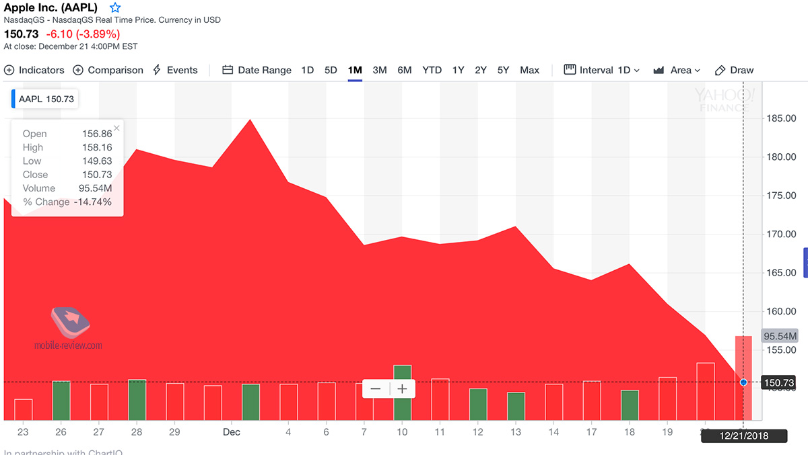Click the 12/21/2018 crosshair date label

(743, 436)
